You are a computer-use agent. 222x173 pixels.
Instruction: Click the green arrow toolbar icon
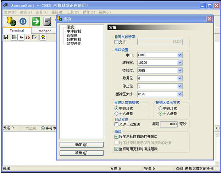(36, 21)
